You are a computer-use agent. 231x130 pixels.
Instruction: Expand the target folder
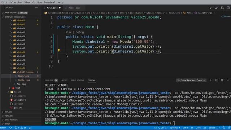(21, 92)
